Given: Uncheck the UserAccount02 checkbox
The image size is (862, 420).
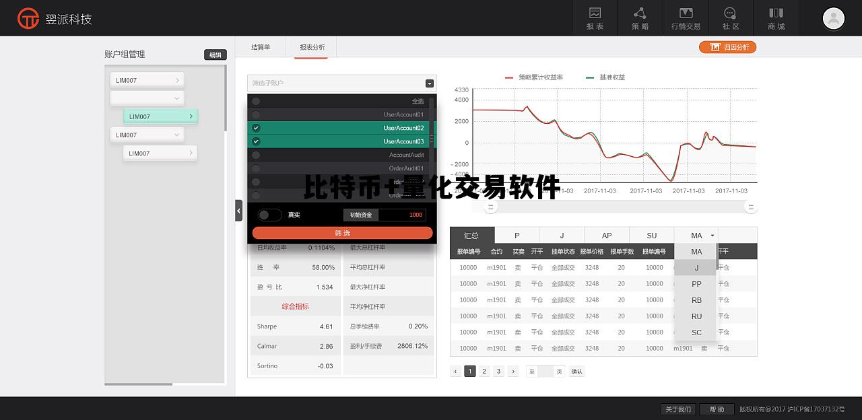Looking at the screenshot, I should click(256, 128).
